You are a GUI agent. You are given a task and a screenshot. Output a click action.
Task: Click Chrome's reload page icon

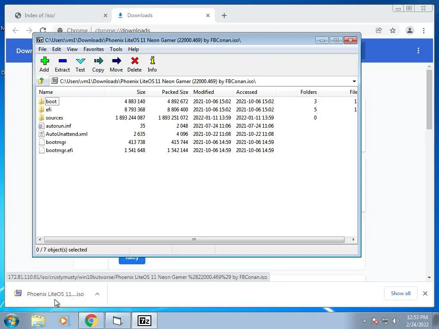point(43,30)
